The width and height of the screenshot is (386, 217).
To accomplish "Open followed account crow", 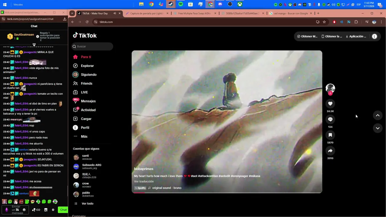I will 83,185.
